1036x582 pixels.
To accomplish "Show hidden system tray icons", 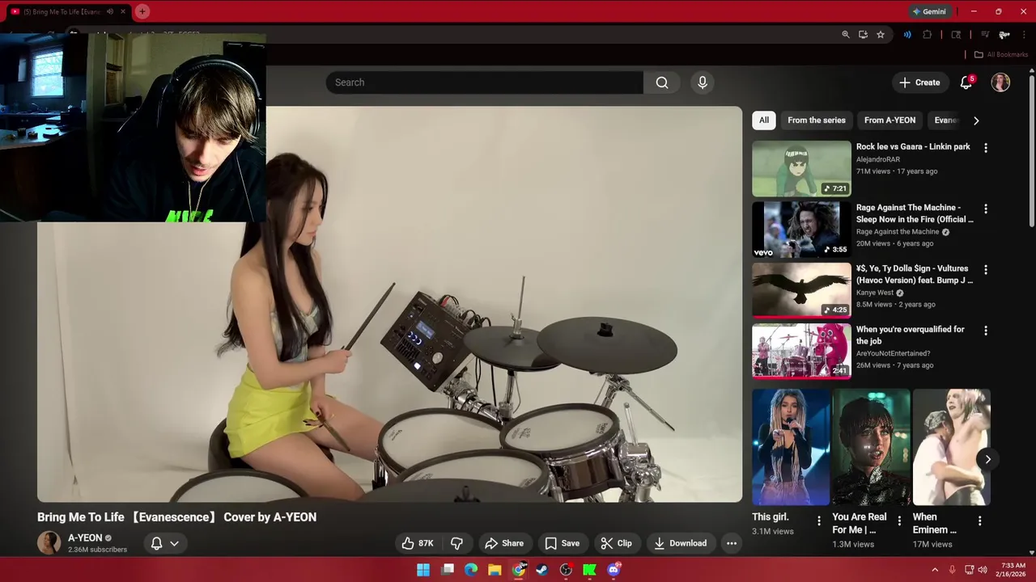I will [935, 570].
